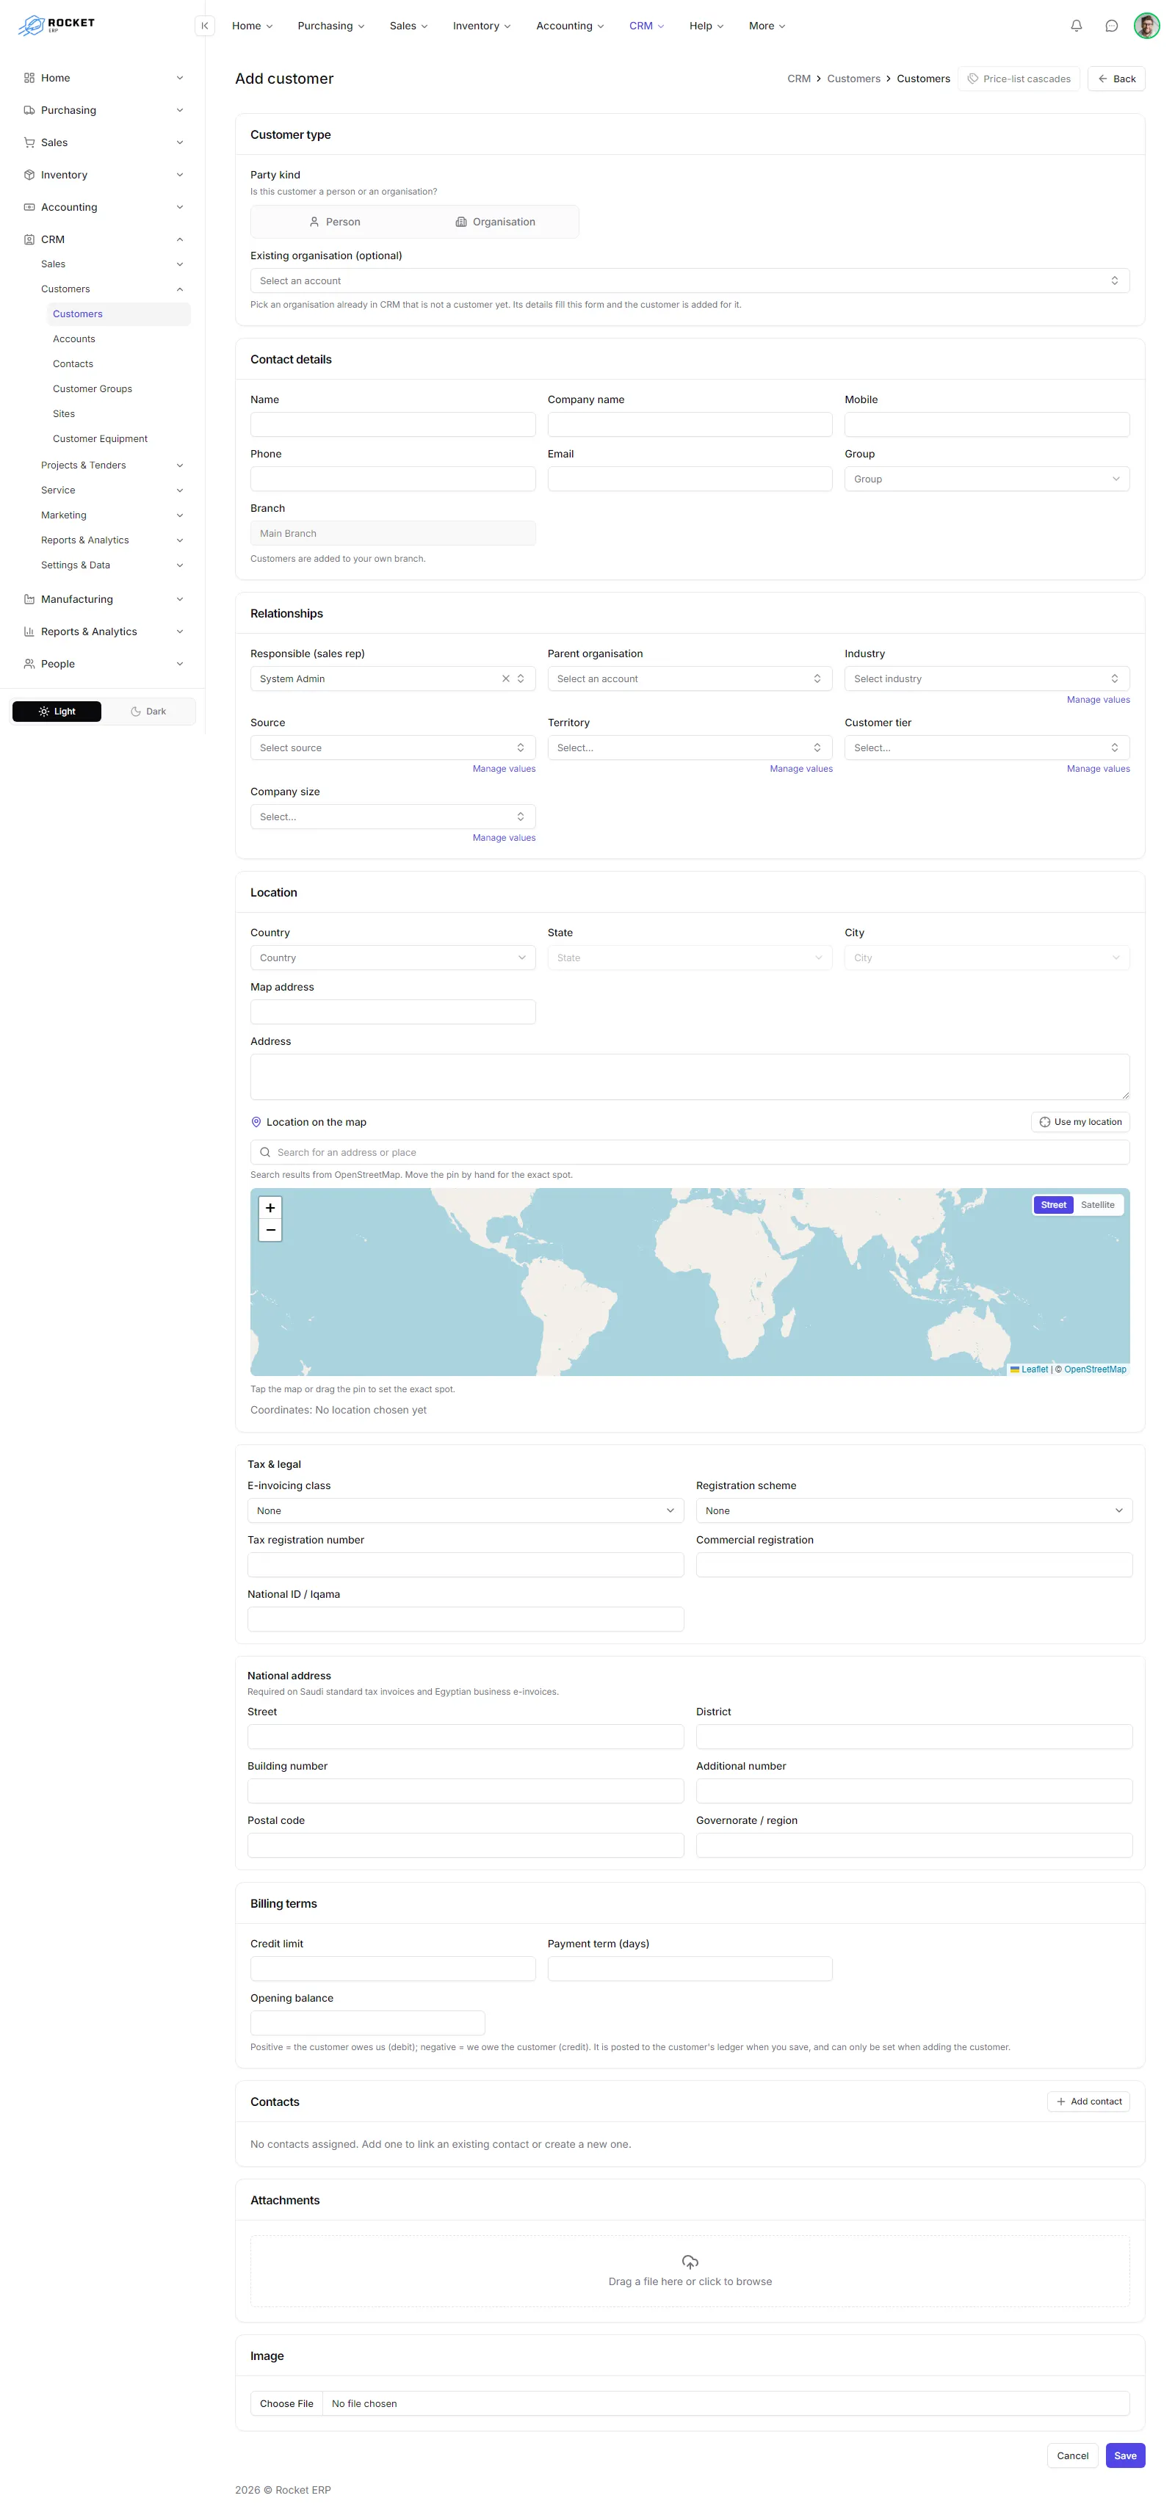This screenshot has height=2512, width=1175.
Task: Collapse the sidebar with the arrow icon
Action: click(x=205, y=26)
